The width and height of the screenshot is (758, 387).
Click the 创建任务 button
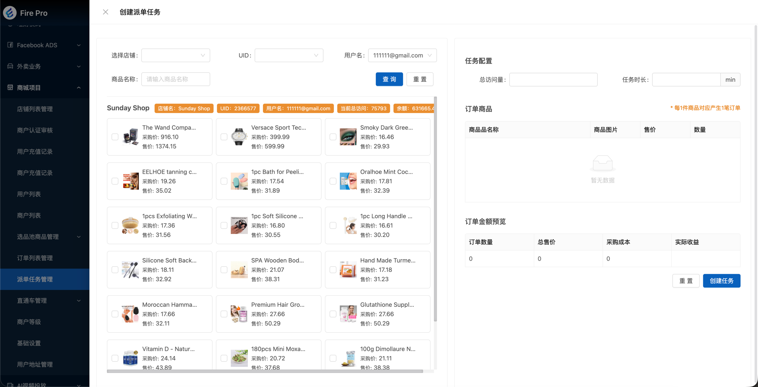tap(721, 281)
